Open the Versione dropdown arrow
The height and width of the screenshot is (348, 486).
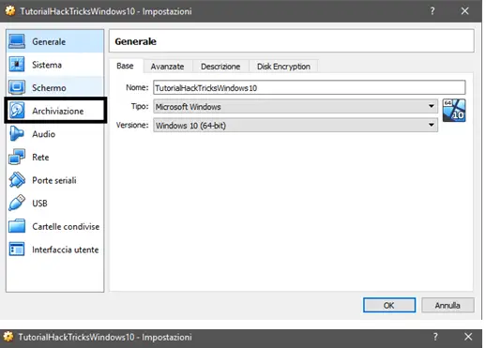click(x=432, y=125)
